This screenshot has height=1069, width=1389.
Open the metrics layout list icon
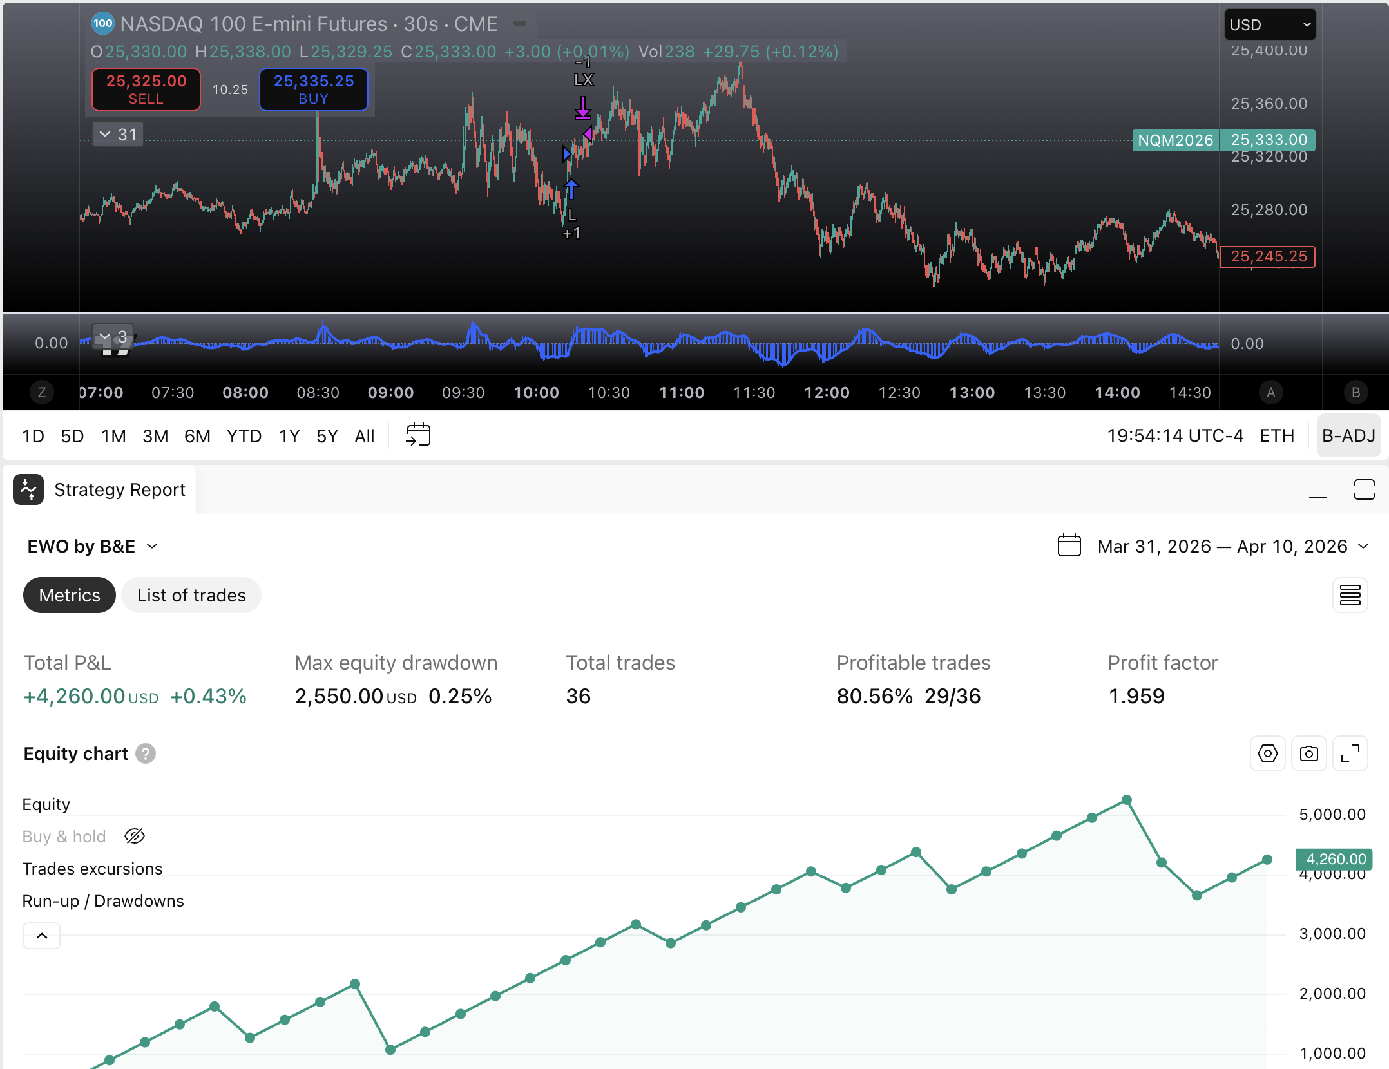pyautogui.click(x=1350, y=595)
